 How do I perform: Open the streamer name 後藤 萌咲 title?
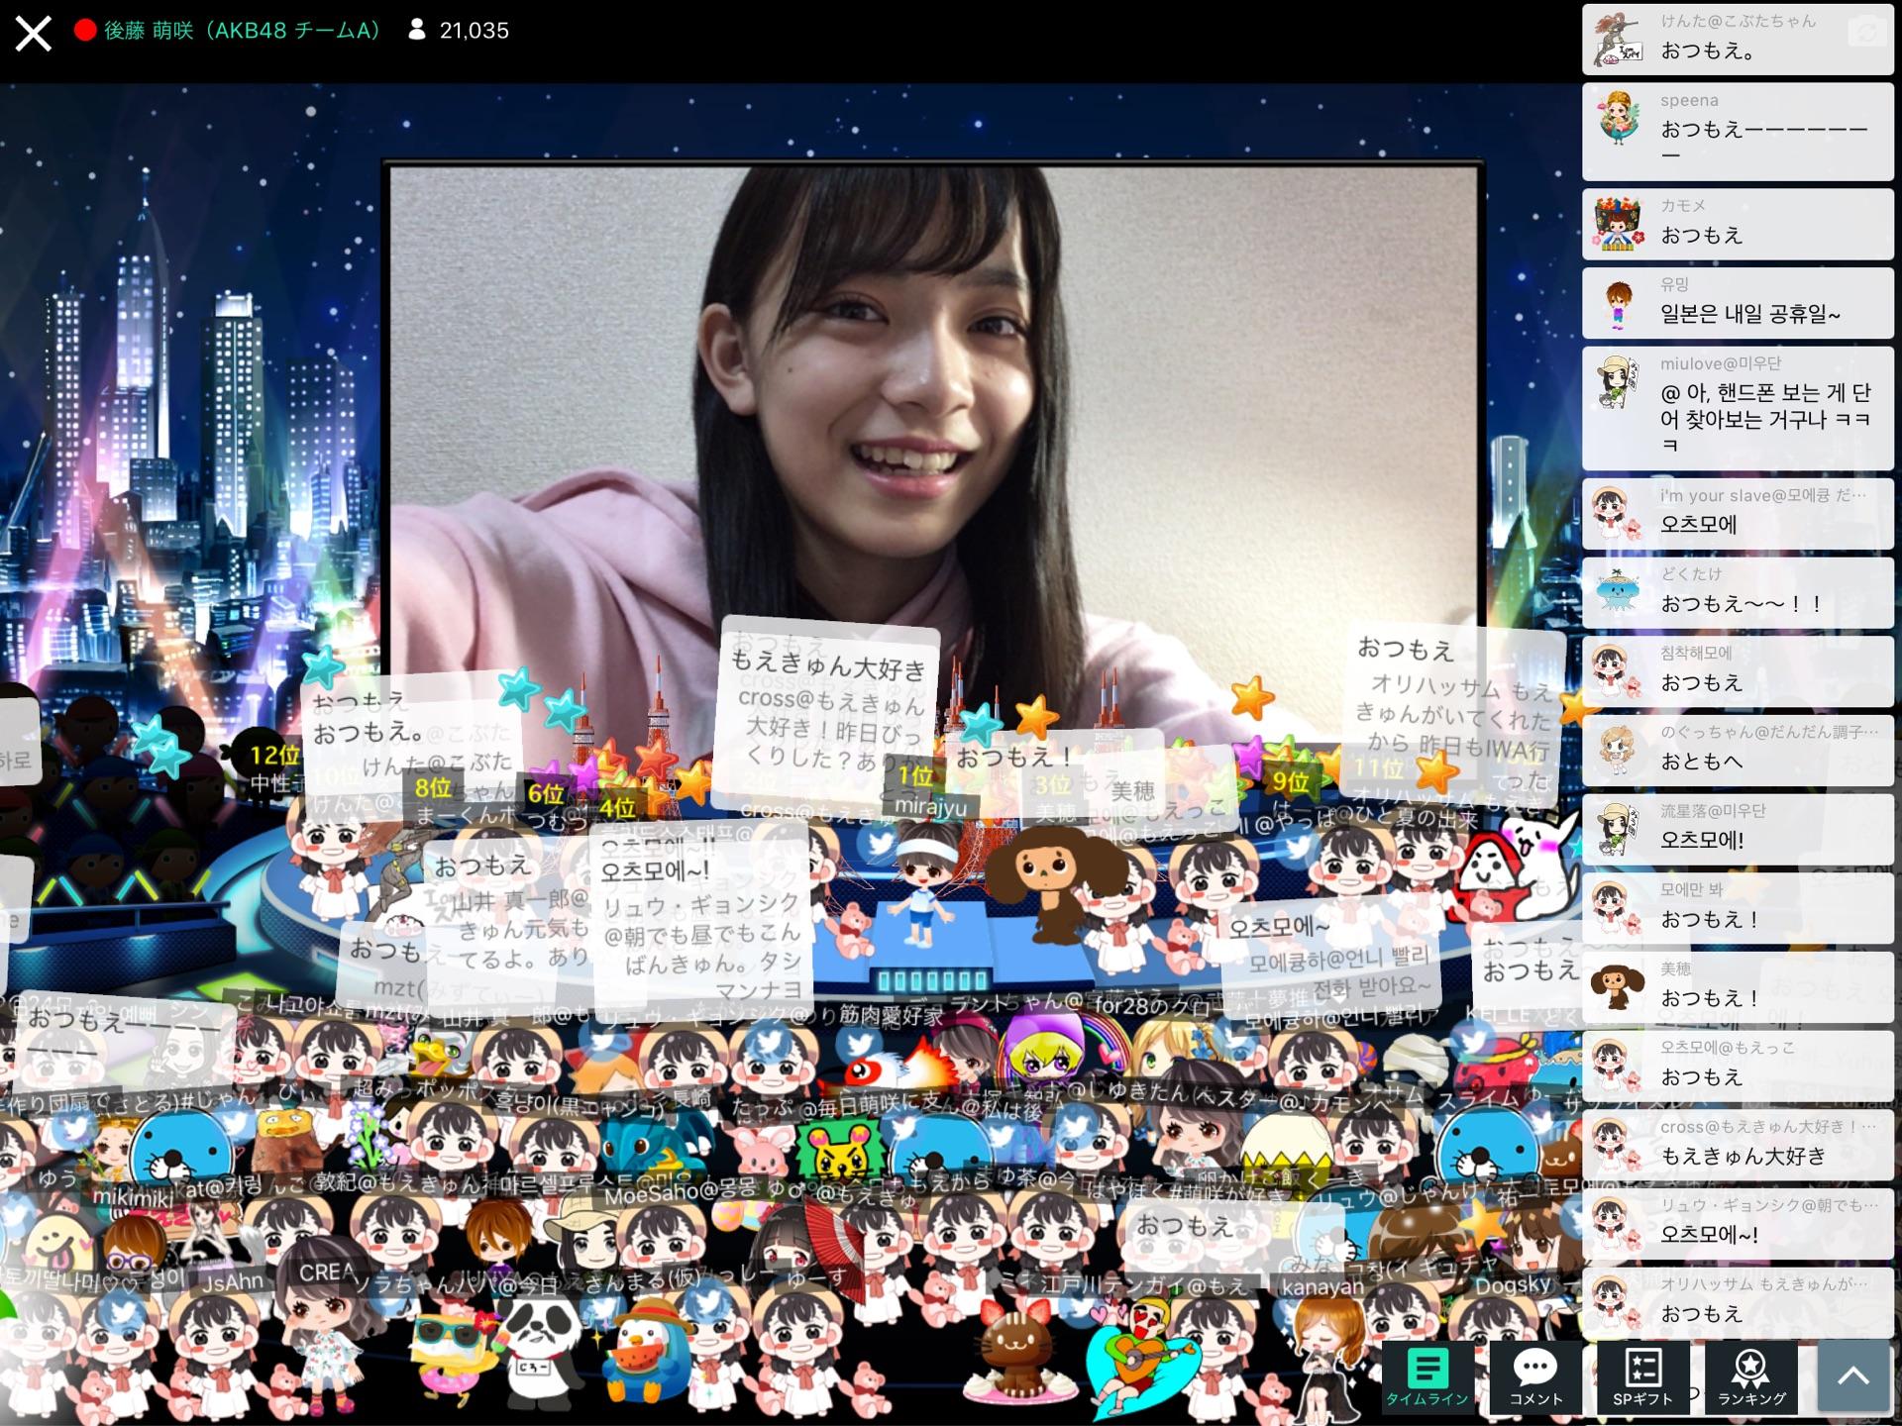coord(242,31)
